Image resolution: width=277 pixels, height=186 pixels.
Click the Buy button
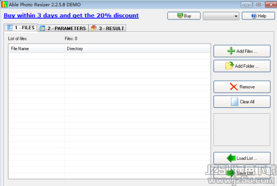pyautogui.click(x=184, y=16)
